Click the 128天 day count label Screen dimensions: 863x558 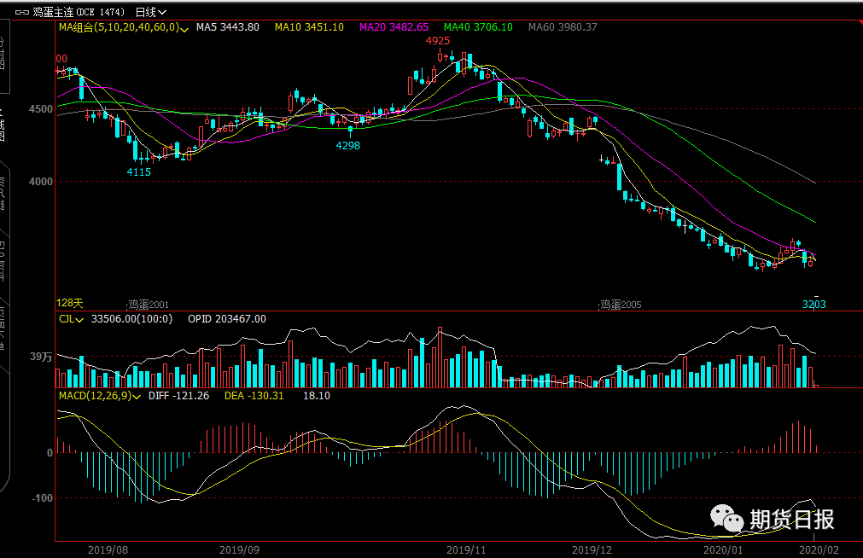pos(70,303)
